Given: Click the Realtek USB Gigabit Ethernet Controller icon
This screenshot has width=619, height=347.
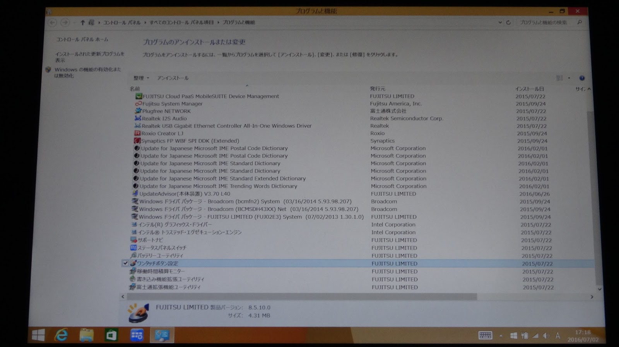Looking at the screenshot, I should 138,125.
